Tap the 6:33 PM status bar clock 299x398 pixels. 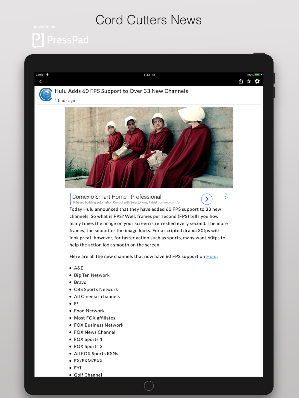pyautogui.click(x=149, y=75)
